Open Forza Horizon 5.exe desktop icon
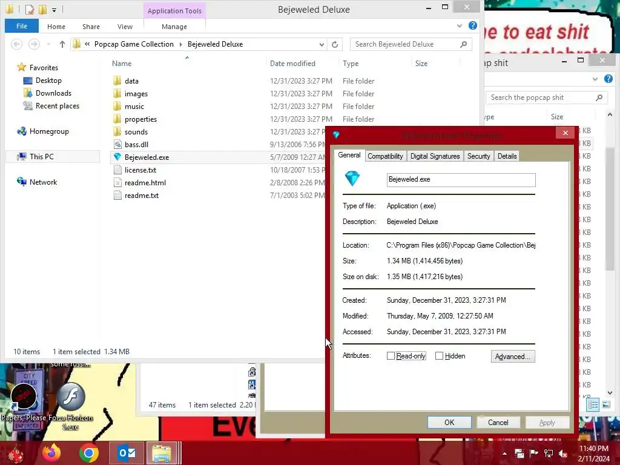 70,405
